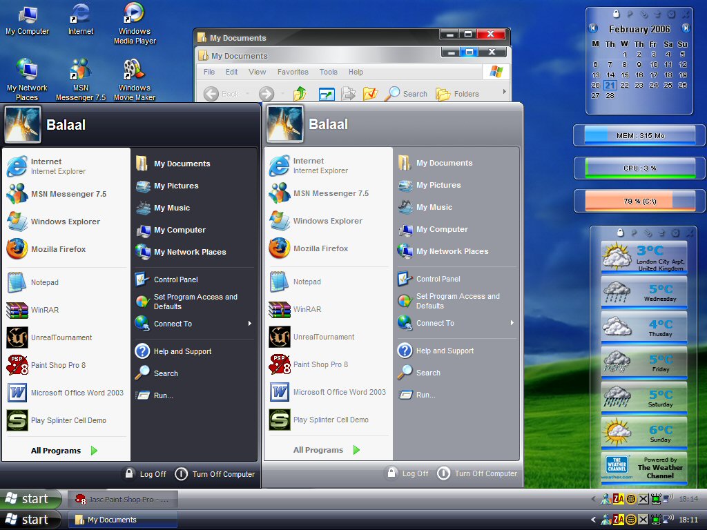This screenshot has height=530, width=707.
Task: Go to next month on the calendar widget
Action: [686, 28]
